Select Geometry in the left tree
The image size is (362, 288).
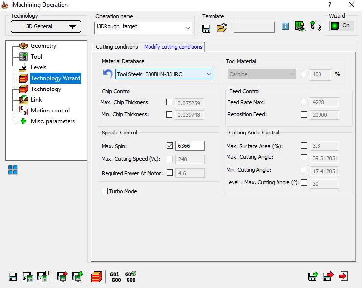pyautogui.click(x=43, y=46)
